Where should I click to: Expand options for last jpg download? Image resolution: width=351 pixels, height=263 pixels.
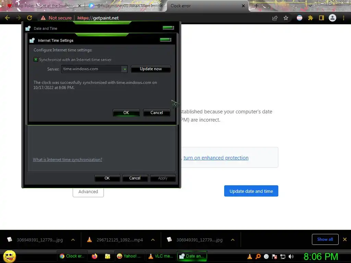[x=233, y=240]
